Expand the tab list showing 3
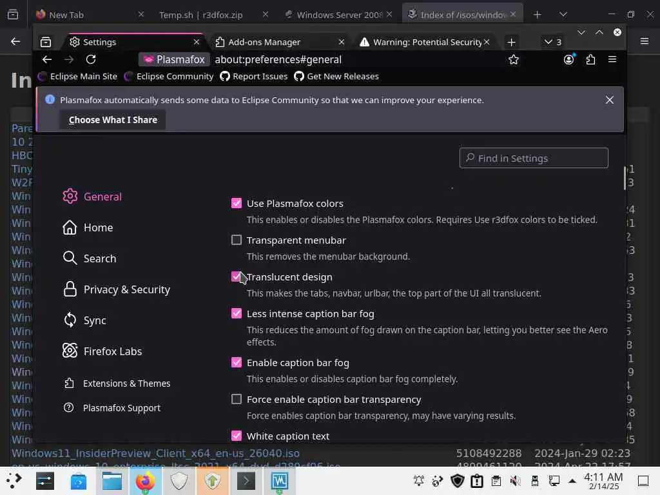Viewport: 660px width, 495px height. pyautogui.click(x=552, y=42)
